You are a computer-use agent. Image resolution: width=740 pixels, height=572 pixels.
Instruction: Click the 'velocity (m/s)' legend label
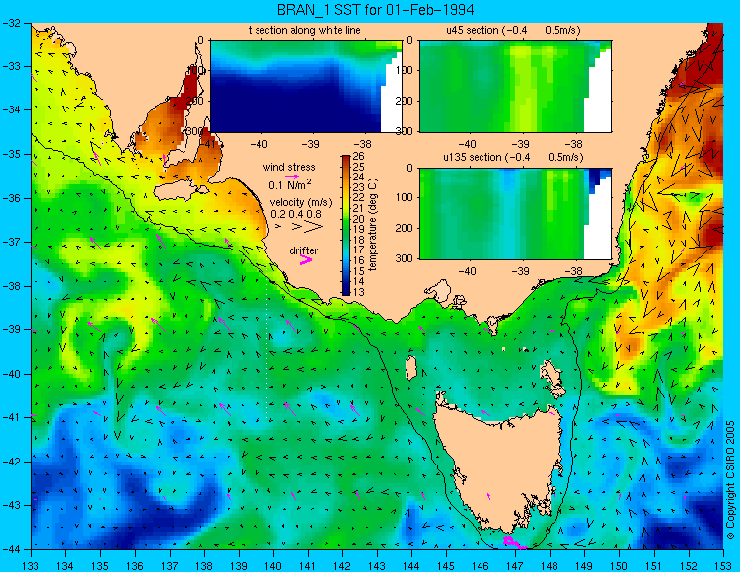pyautogui.click(x=301, y=202)
